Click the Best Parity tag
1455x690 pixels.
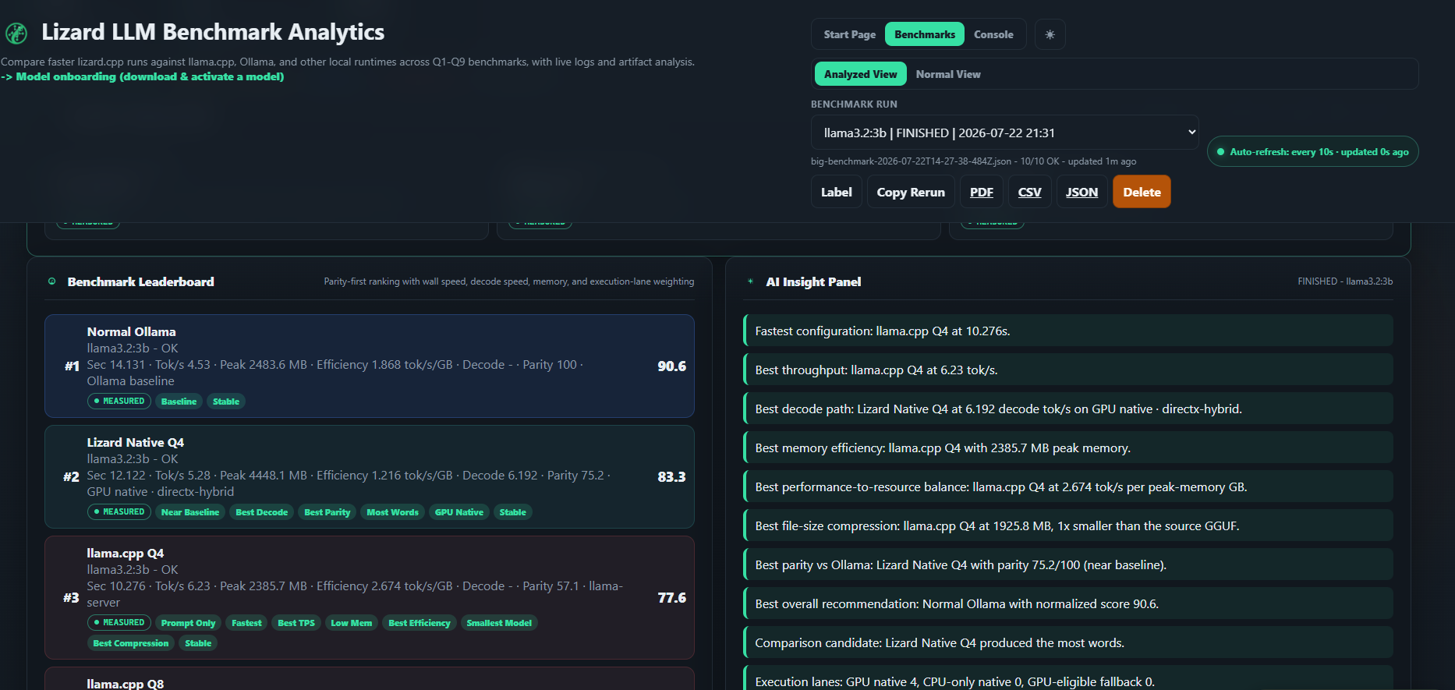pos(327,512)
